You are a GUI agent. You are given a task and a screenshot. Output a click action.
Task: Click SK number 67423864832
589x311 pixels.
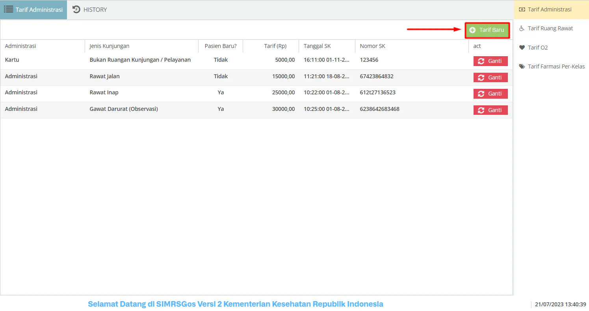click(x=377, y=76)
